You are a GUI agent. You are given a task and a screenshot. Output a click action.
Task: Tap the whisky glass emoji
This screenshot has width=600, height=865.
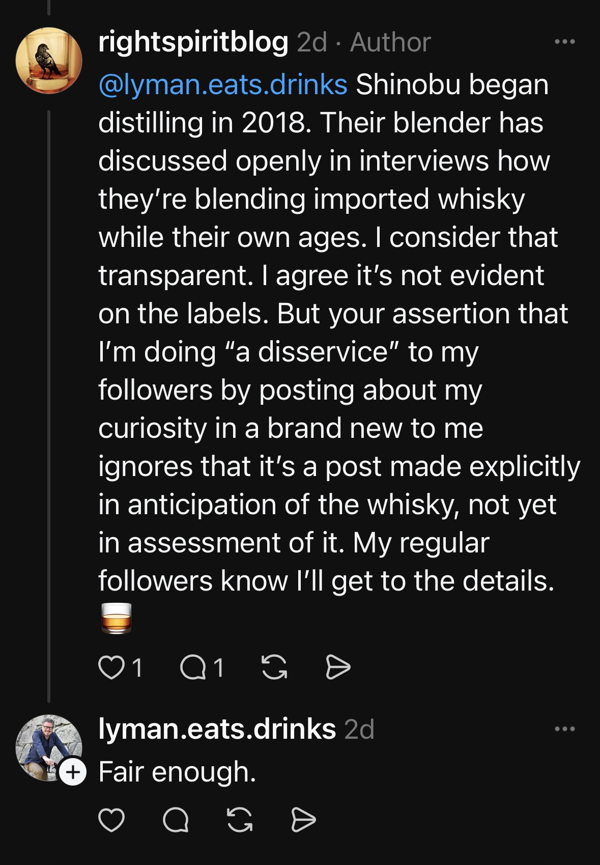(x=117, y=619)
